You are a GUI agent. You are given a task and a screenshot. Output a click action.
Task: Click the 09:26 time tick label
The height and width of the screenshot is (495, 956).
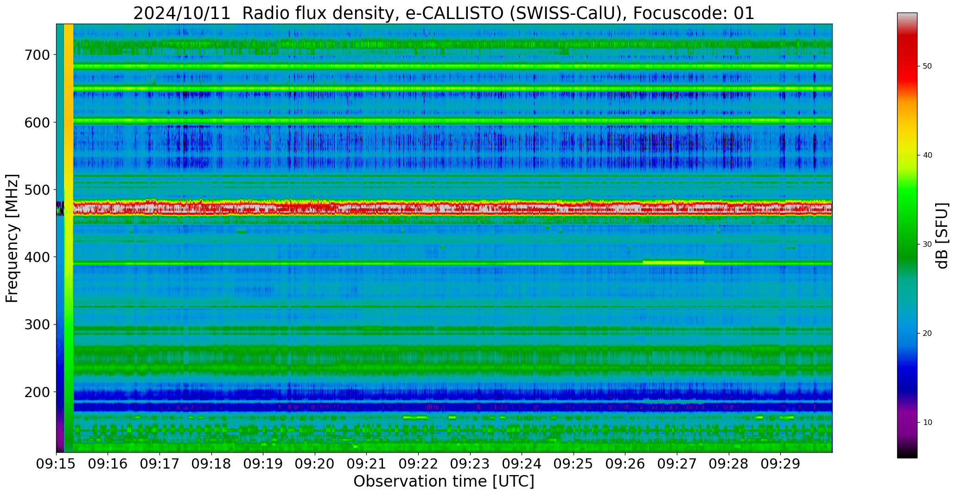(625, 464)
